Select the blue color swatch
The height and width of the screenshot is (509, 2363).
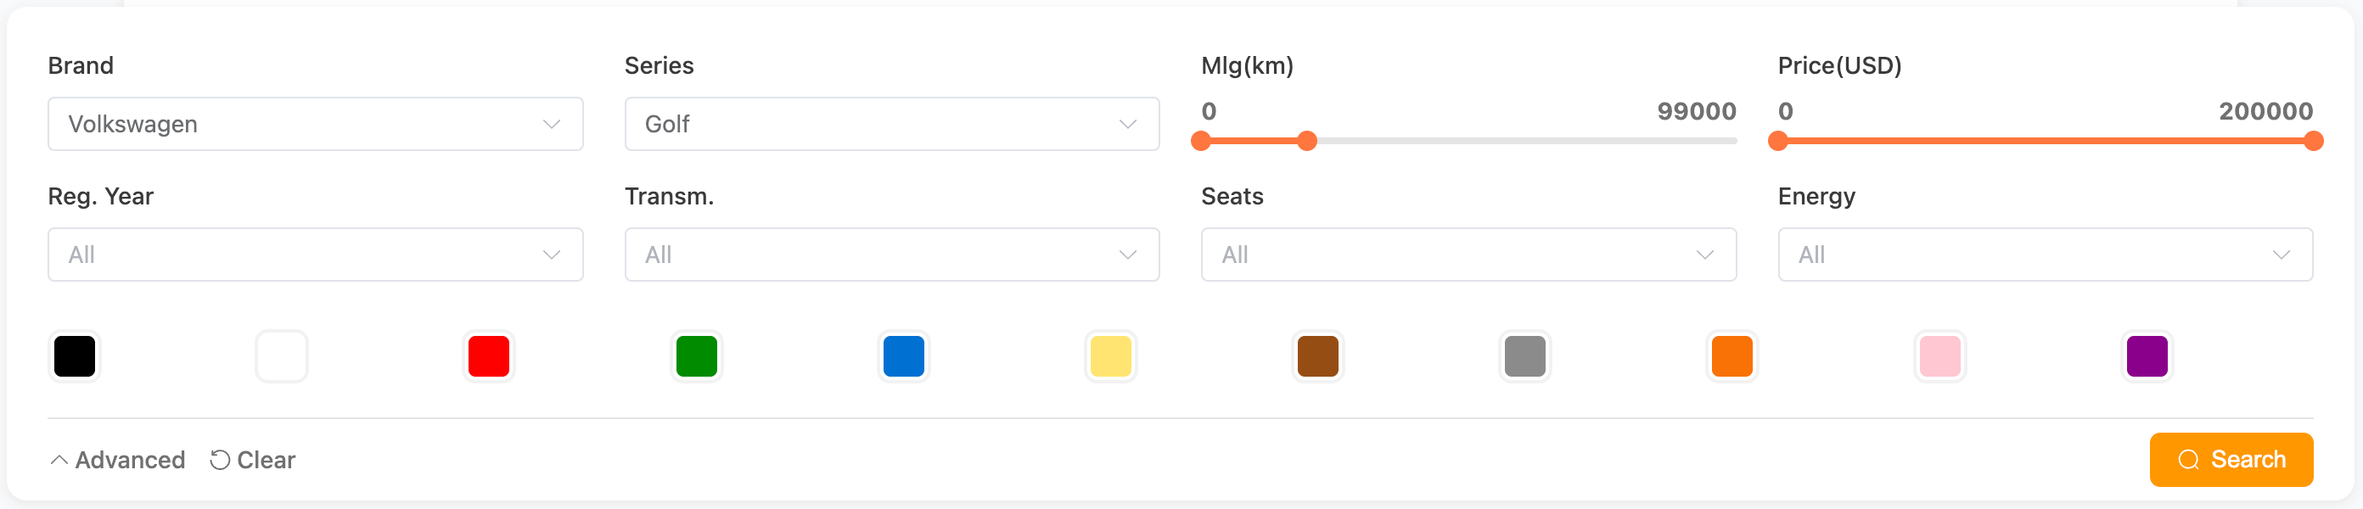[x=904, y=355]
